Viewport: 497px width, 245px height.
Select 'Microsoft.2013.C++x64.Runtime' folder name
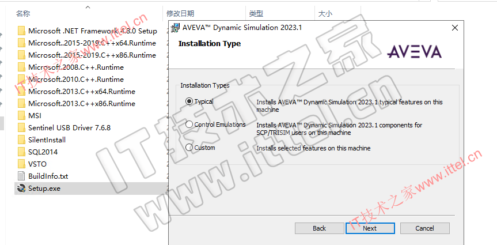[82, 92]
